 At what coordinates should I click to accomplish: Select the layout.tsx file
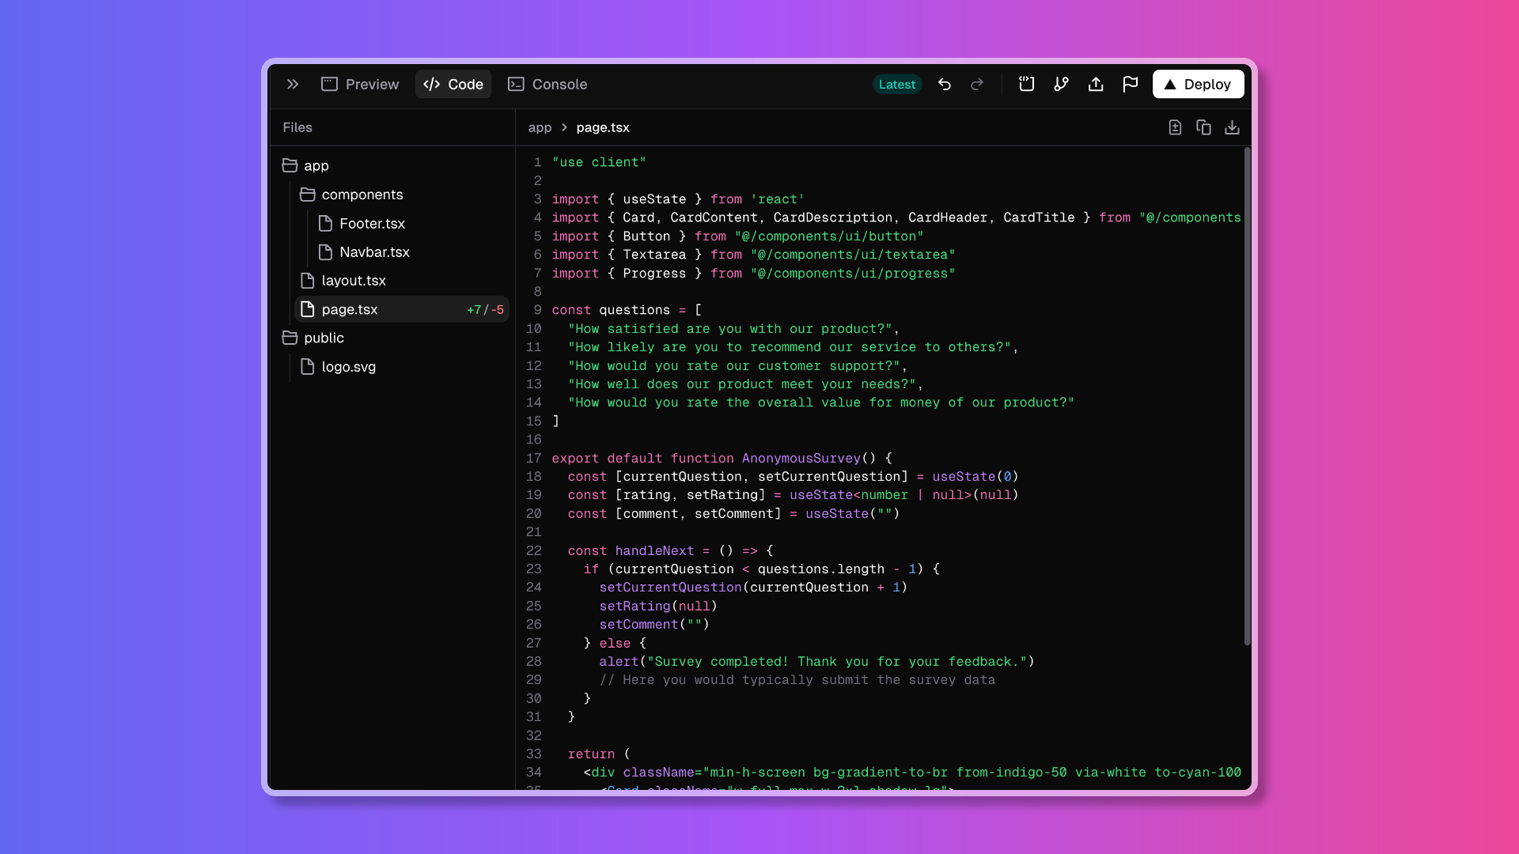354,281
